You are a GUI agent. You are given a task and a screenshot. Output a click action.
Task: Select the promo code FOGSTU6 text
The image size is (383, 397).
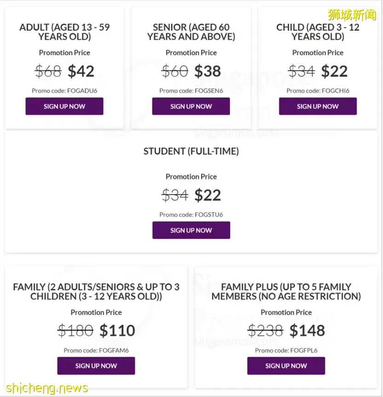[209, 215]
